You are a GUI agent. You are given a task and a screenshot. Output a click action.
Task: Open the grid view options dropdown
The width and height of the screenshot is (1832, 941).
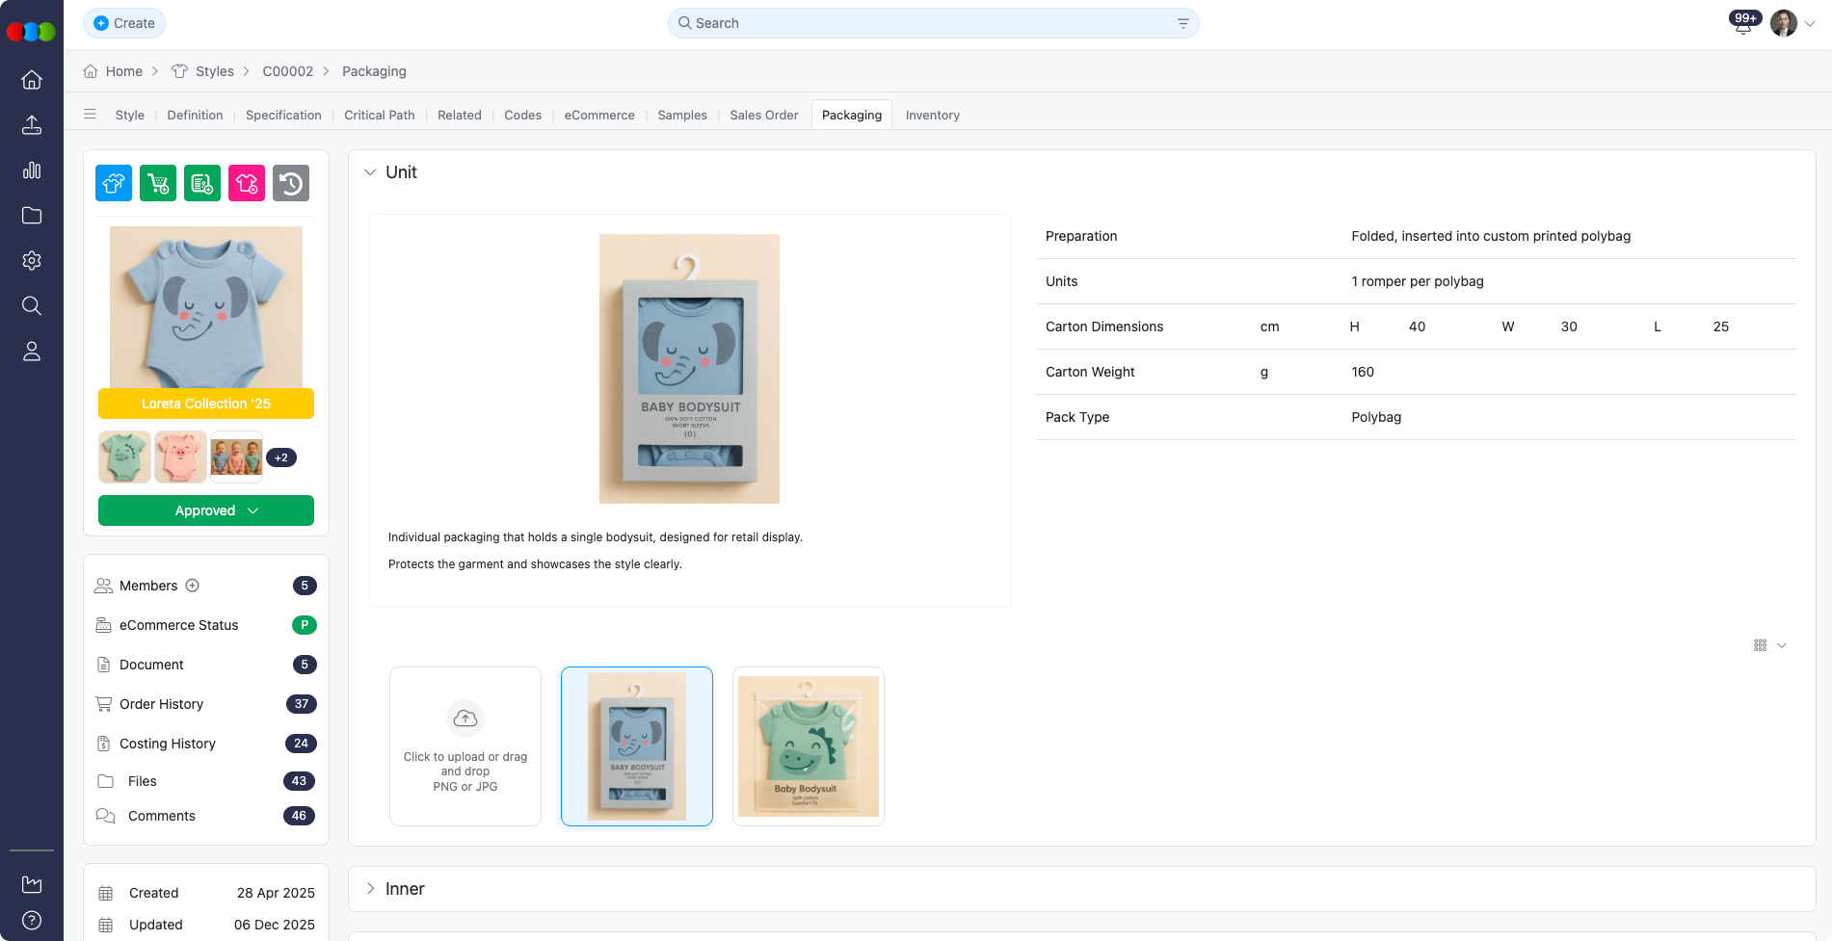coord(1769,645)
